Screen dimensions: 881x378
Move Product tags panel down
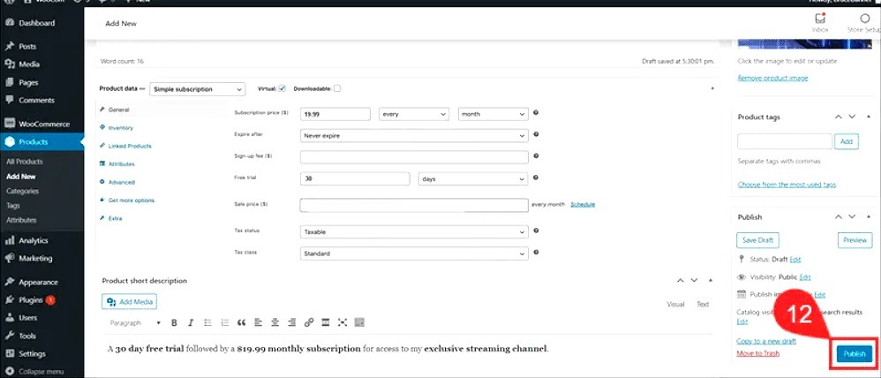[x=852, y=117]
